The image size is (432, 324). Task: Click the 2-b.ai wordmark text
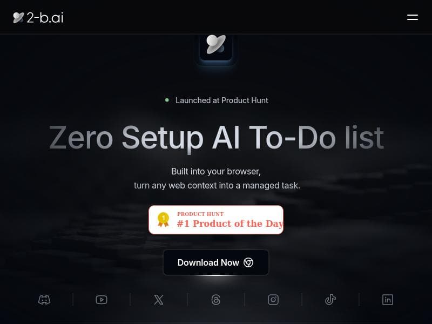coord(45,18)
